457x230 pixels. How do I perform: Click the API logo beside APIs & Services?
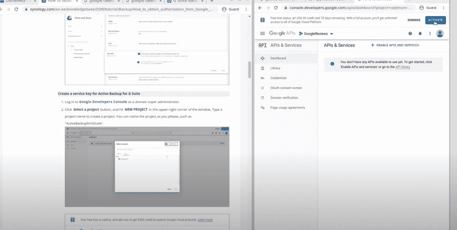pyautogui.click(x=262, y=45)
